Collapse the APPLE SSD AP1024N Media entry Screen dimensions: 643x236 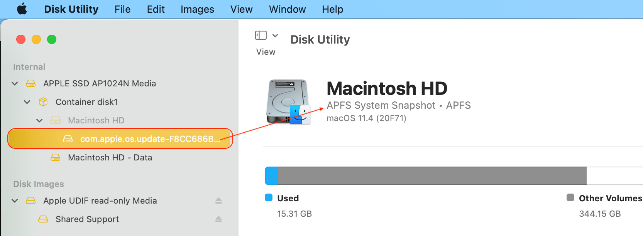[14, 83]
